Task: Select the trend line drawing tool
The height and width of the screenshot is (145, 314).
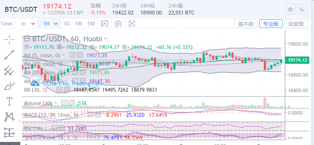Action: click(x=9, y=55)
